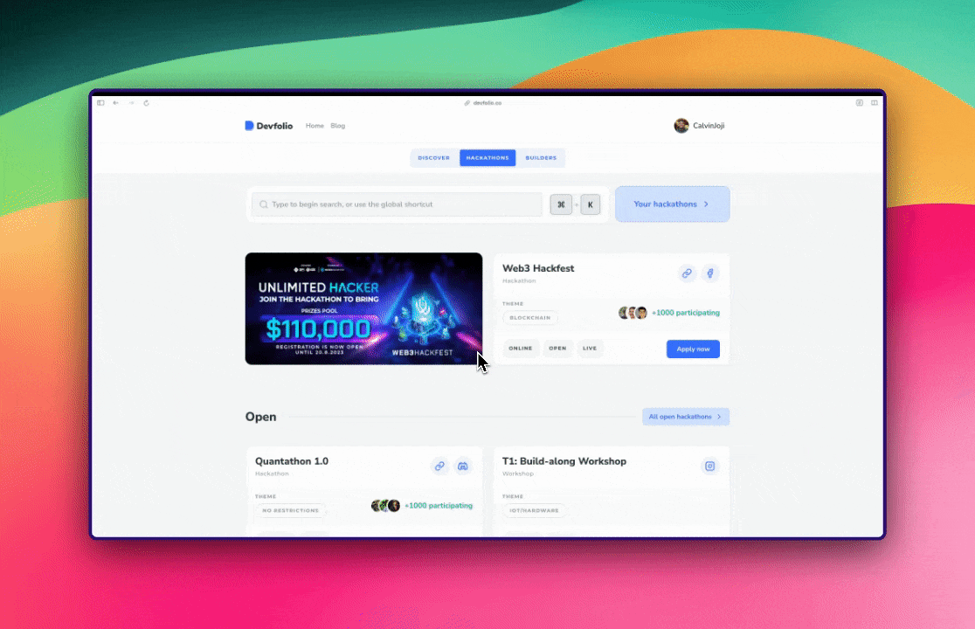Reload the page with the refresh icon
975x629 pixels.
pos(146,102)
